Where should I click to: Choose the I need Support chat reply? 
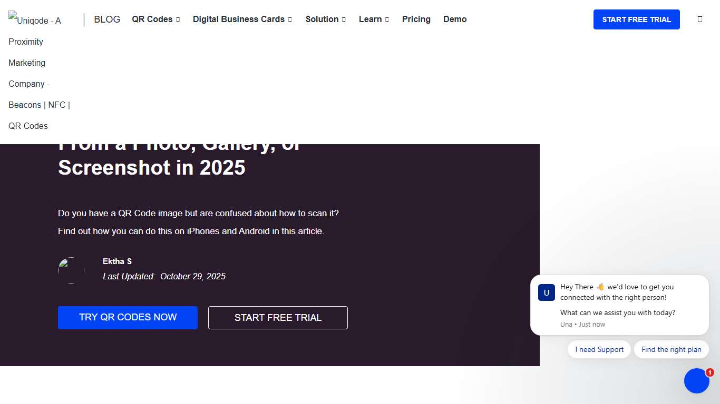(x=599, y=349)
